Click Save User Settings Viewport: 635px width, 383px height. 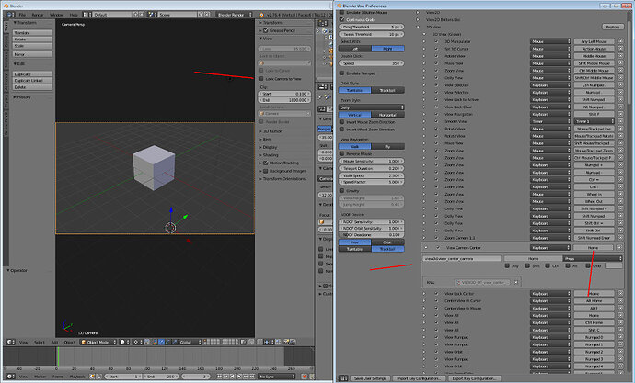point(370,378)
